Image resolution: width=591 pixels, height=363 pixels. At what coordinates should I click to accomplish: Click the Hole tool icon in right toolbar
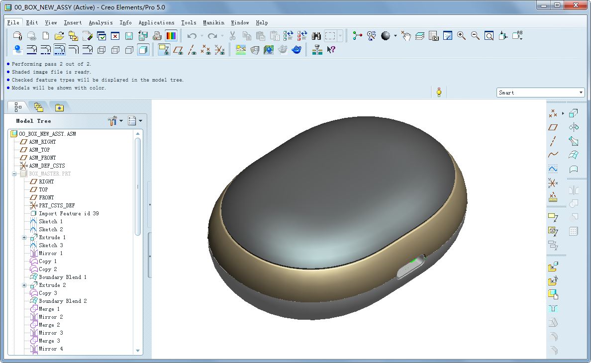[x=553, y=309]
